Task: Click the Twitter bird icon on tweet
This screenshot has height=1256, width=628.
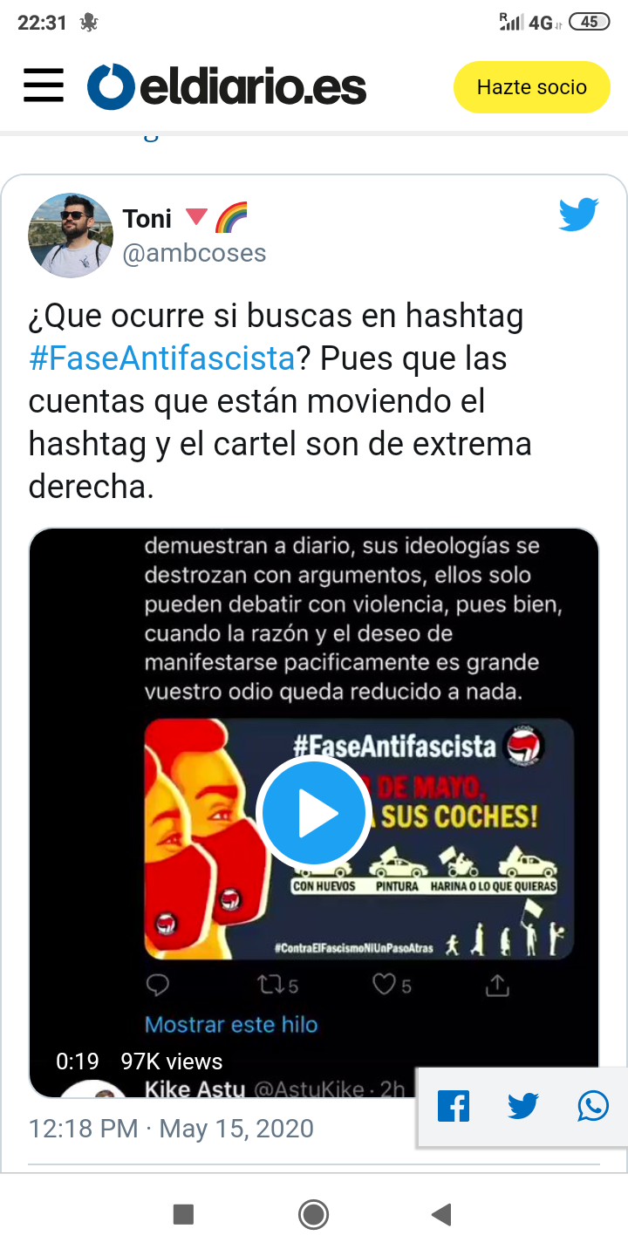Action: pyautogui.click(x=578, y=215)
